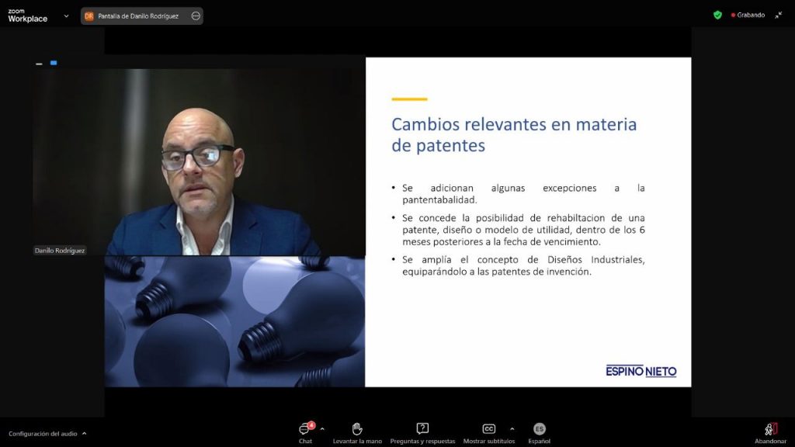The width and height of the screenshot is (795, 447).
Task: Open Configuración del audio menu
Action: point(47,434)
